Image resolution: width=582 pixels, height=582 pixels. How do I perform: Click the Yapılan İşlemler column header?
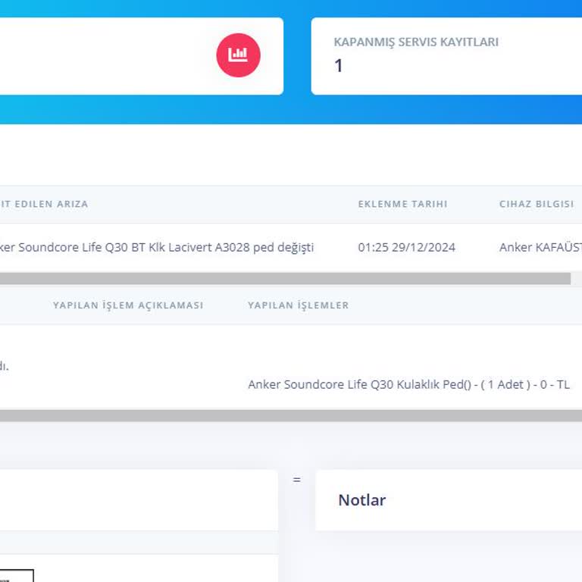click(x=299, y=305)
